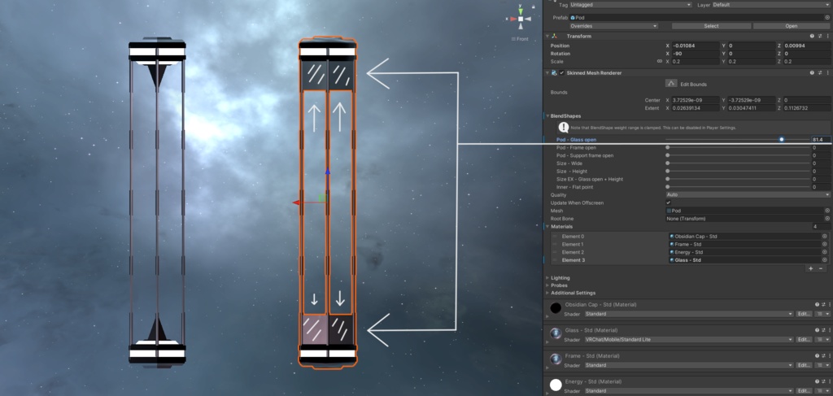Open Energy material help icon
Image resolution: width=833 pixels, height=396 pixels.
pyautogui.click(x=818, y=381)
